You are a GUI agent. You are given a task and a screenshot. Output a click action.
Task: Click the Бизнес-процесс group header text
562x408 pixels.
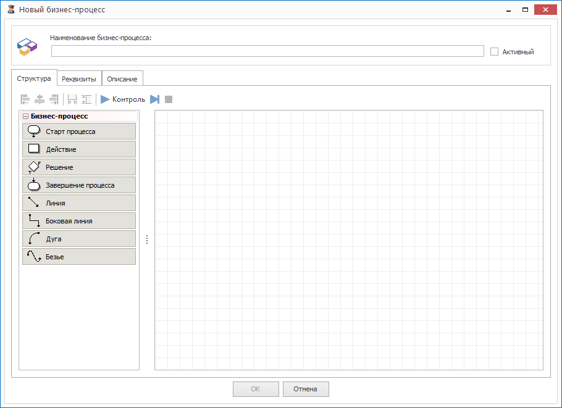tap(59, 116)
